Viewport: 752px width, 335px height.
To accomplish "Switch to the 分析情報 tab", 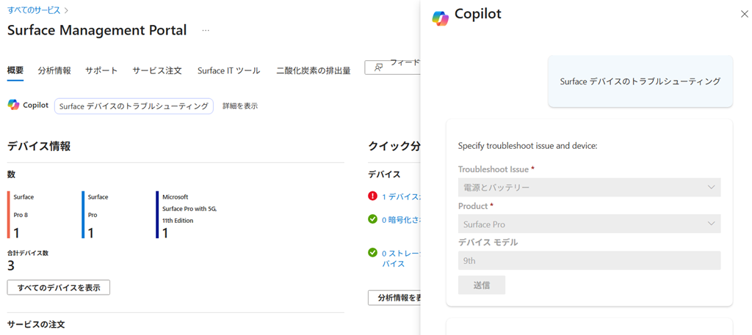I will pos(54,71).
